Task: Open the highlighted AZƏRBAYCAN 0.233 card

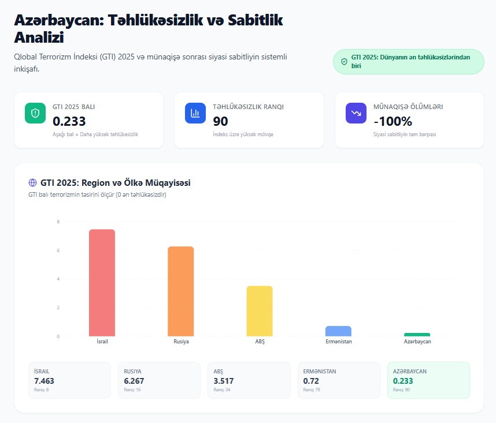Action: (x=428, y=380)
